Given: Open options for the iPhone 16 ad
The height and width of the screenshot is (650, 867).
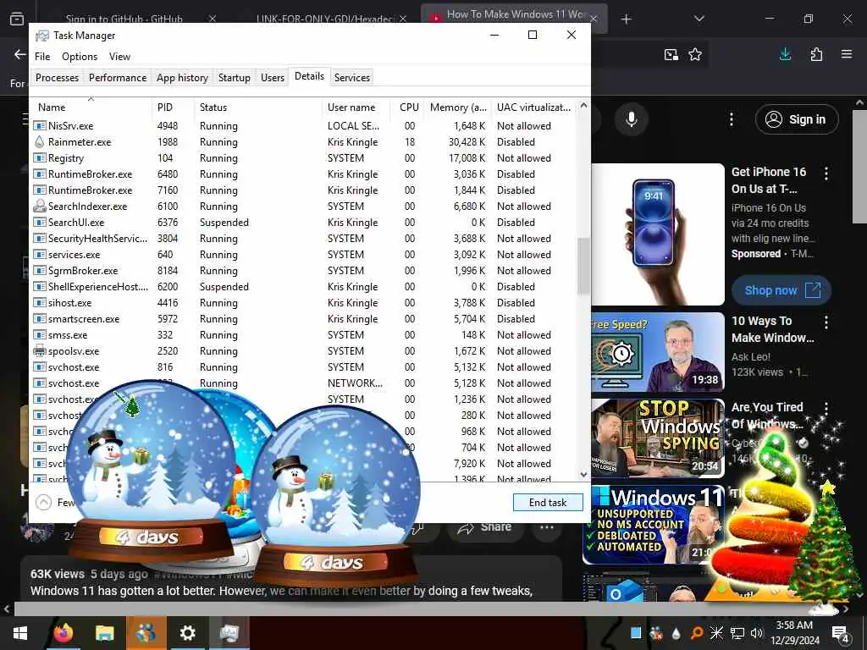Looking at the screenshot, I should [826, 174].
